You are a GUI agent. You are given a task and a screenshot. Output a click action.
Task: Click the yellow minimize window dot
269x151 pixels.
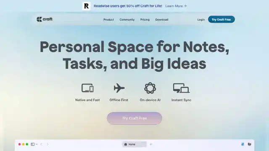point(24,144)
